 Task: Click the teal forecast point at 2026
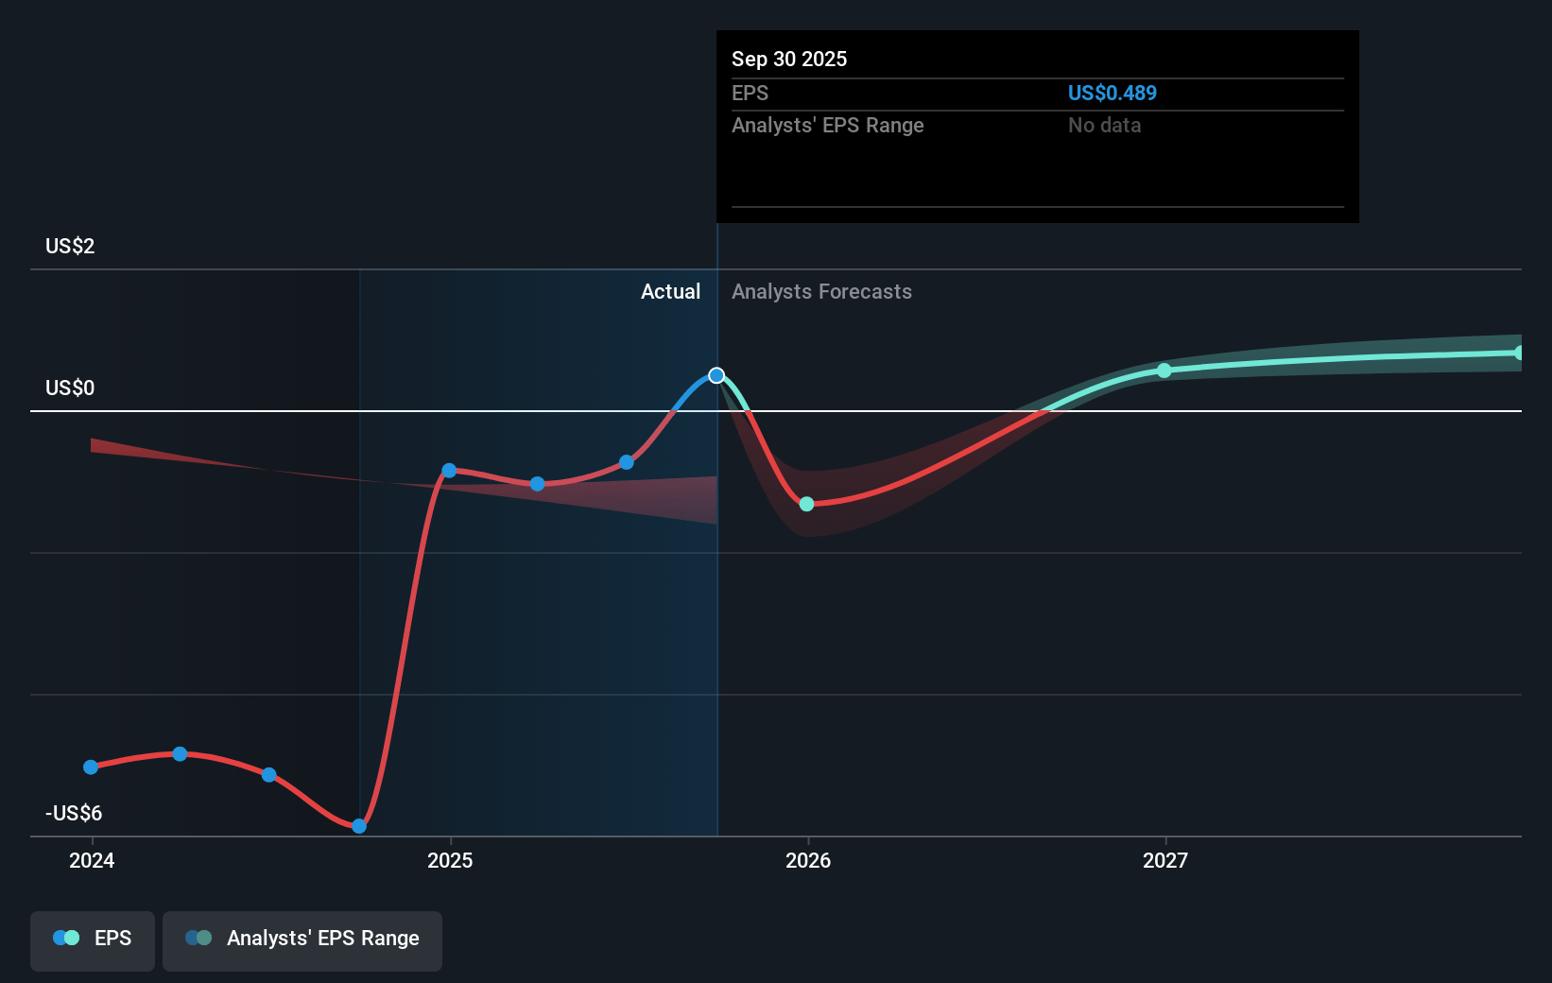[x=806, y=504]
